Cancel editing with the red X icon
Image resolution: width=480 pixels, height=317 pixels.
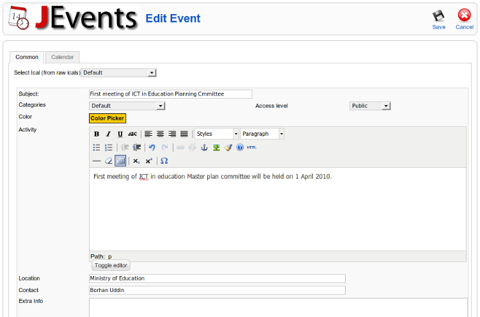click(x=465, y=15)
